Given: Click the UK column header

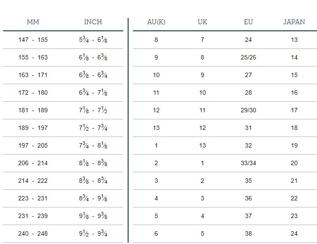Looking at the screenshot, I should (x=203, y=22).
